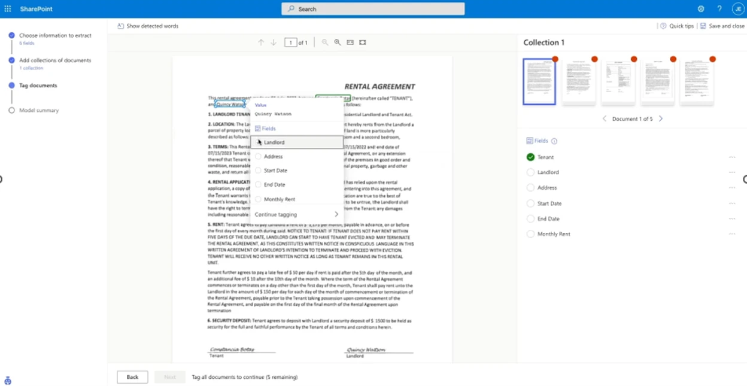Image resolution: width=747 pixels, height=386 pixels.
Task: Click the Show detected words icon
Action: click(122, 26)
